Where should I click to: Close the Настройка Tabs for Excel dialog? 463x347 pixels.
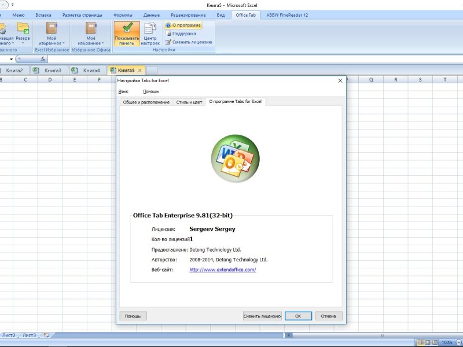[x=340, y=80]
